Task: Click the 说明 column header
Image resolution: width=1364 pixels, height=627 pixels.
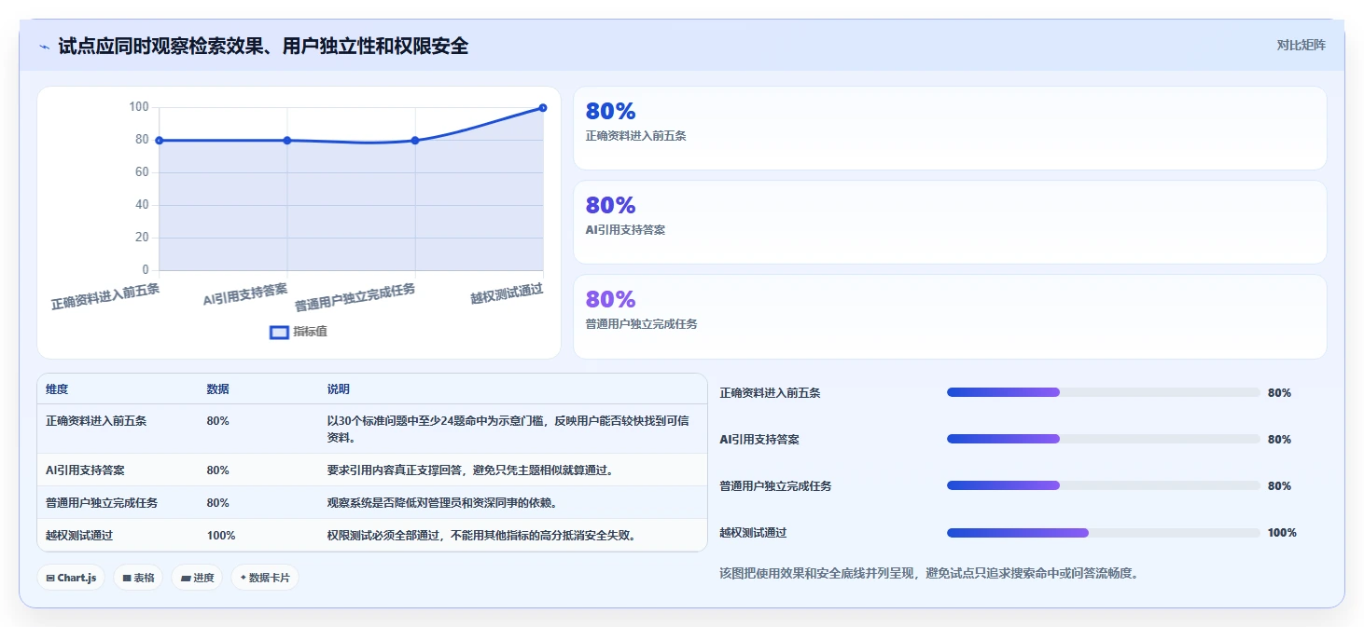Action: pos(339,389)
